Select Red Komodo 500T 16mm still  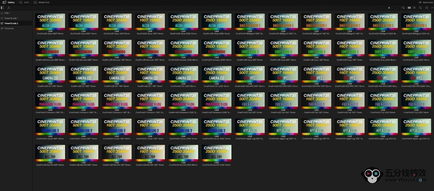click(83, 48)
